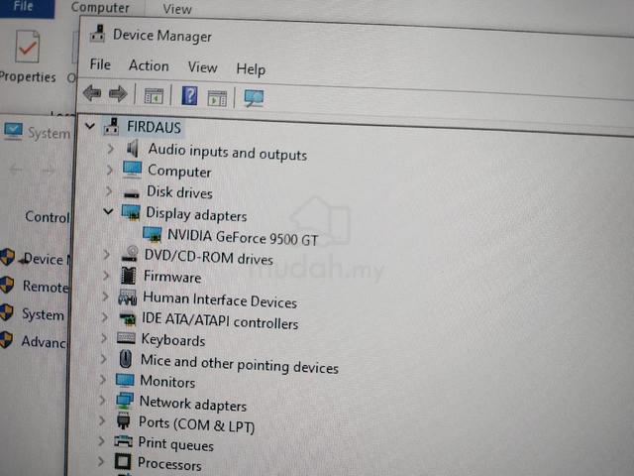The width and height of the screenshot is (634, 476).
Task: Expand the Disk drives category
Action: (x=108, y=190)
